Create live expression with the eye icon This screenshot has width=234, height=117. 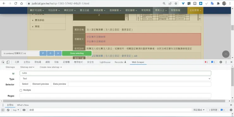(24, 110)
